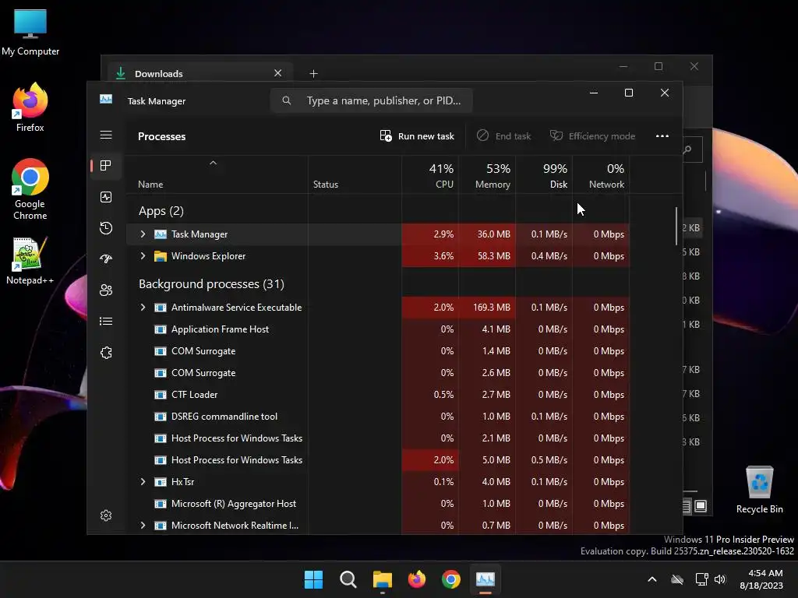Expand Microsoft Network Realtime row

point(143,526)
